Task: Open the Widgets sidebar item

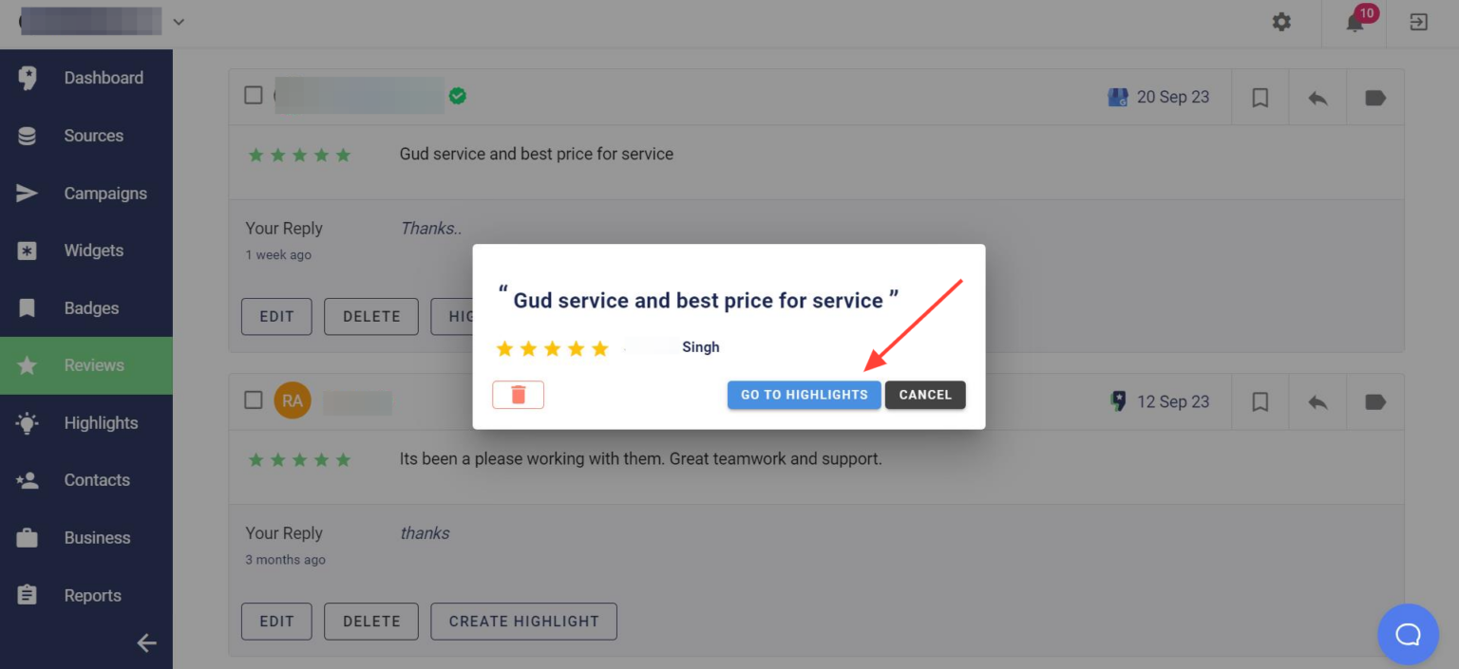Action: point(93,251)
